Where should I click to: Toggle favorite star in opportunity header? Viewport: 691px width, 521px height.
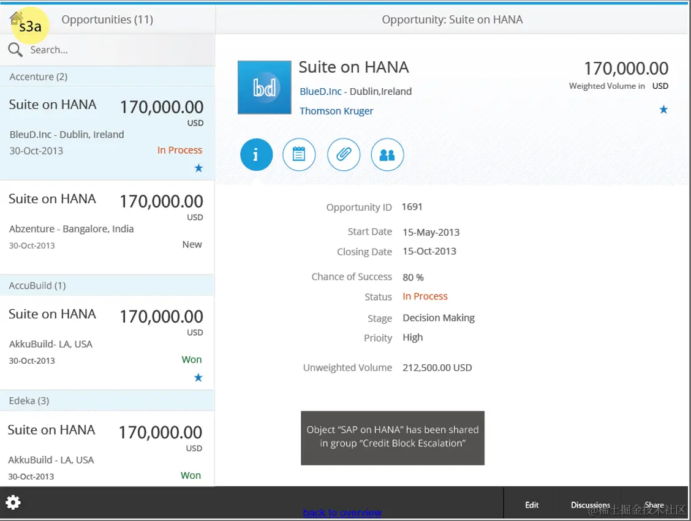click(x=663, y=109)
